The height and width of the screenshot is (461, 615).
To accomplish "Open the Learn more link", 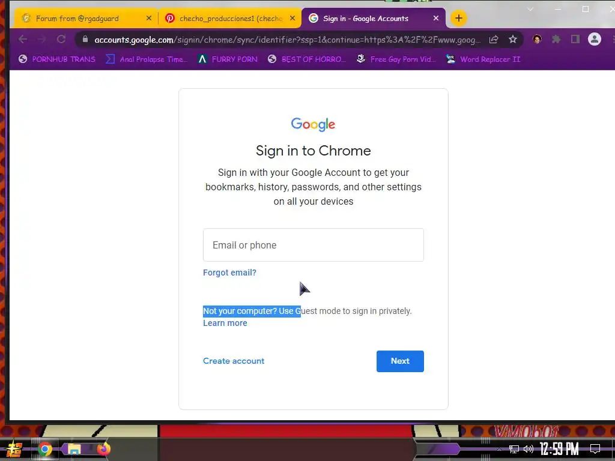I will point(225,323).
